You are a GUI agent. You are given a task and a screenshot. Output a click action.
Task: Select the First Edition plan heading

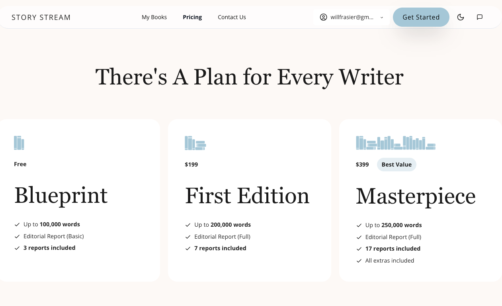[x=247, y=196]
